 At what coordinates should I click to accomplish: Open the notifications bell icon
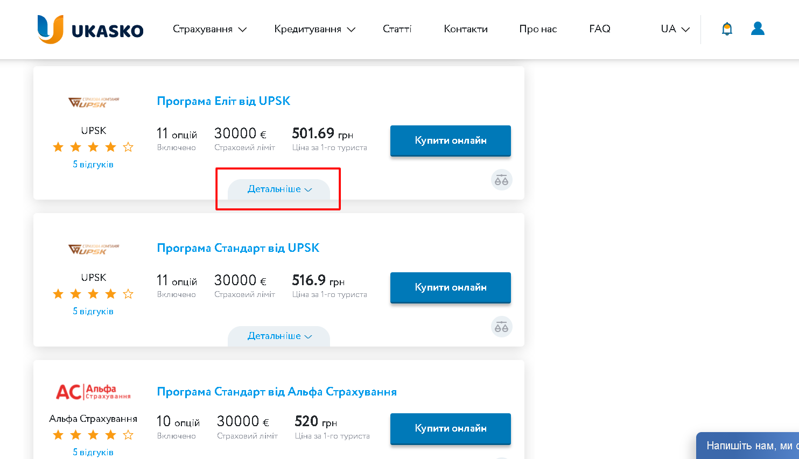[727, 29]
